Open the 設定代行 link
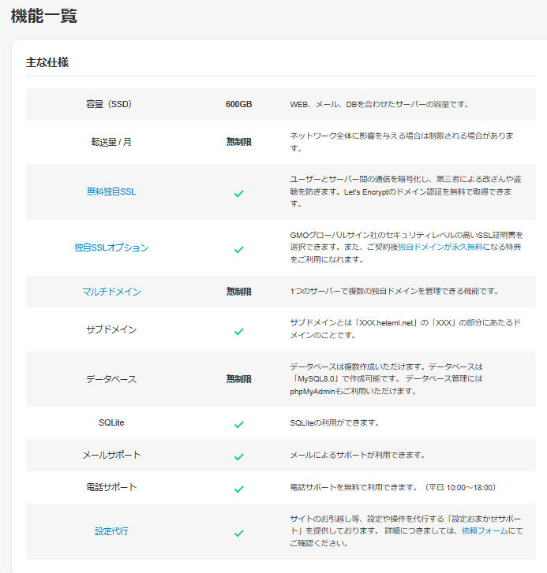 [x=111, y=531]
